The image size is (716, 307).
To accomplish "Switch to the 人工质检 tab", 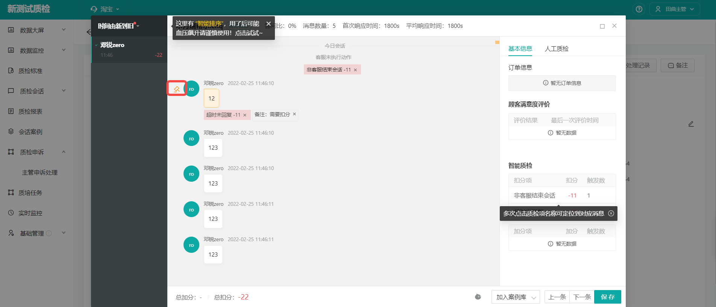I will pos(557,49).
